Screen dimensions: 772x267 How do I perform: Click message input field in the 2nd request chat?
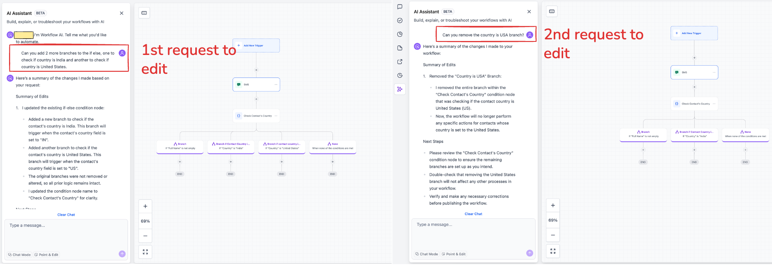tap(473, 232)
